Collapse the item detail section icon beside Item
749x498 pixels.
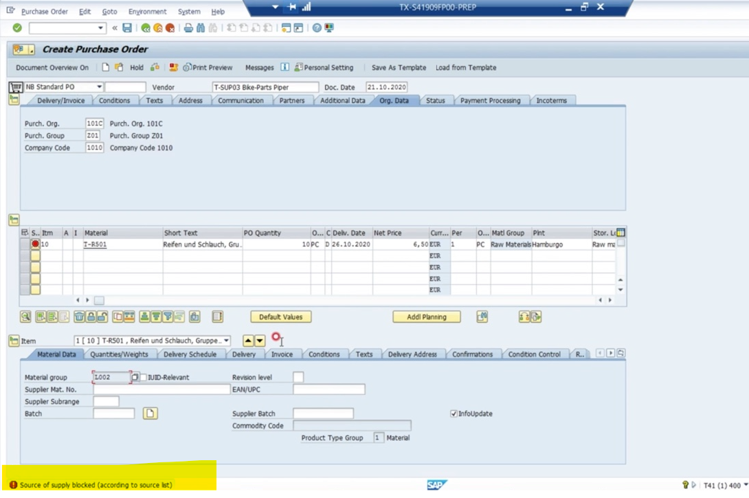tap(14, 341)
